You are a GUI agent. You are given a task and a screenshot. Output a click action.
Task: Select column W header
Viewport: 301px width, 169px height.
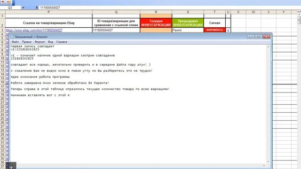[253, 12]
